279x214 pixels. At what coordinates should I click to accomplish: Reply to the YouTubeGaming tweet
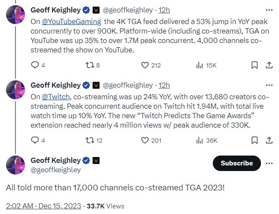tap(35, 65)
